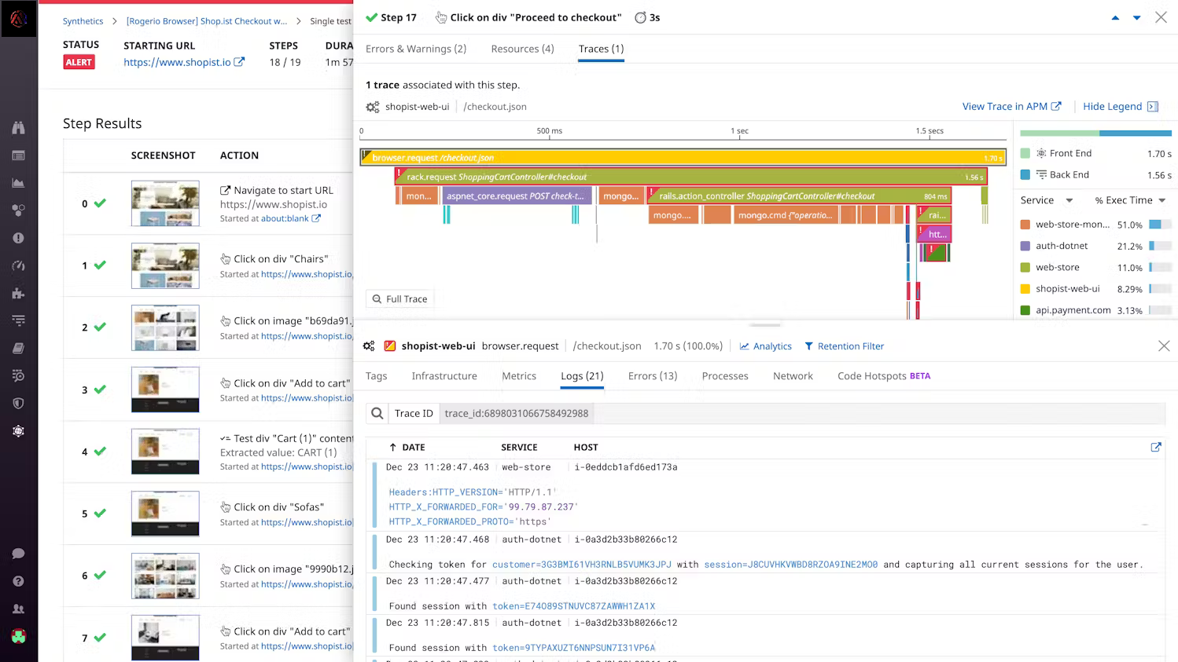Open logs in new window via external-link icon

(1155, 448)
